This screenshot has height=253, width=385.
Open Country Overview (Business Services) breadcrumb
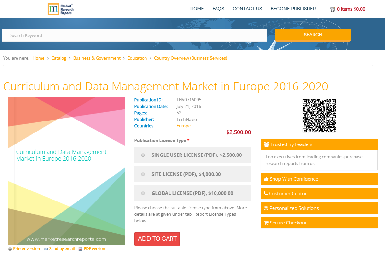(190, 58)
